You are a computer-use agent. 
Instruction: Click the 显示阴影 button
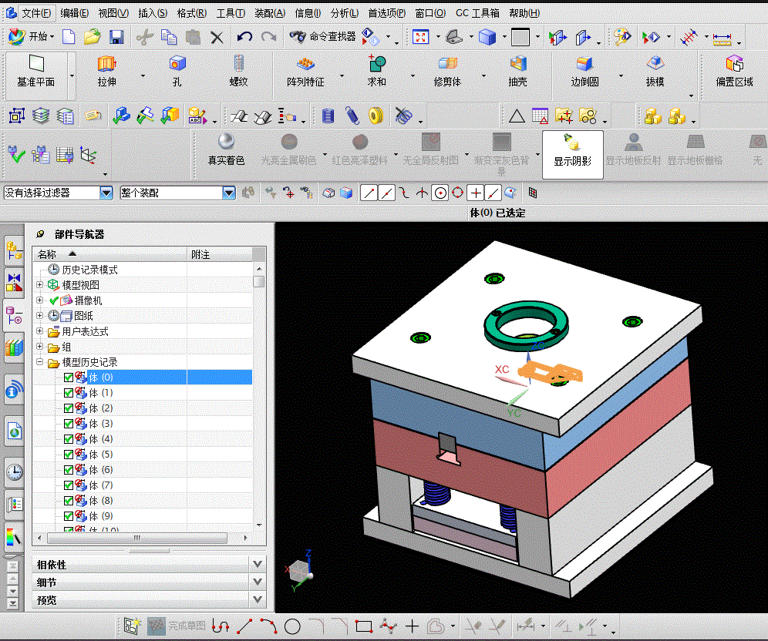[x=572, y=149]
